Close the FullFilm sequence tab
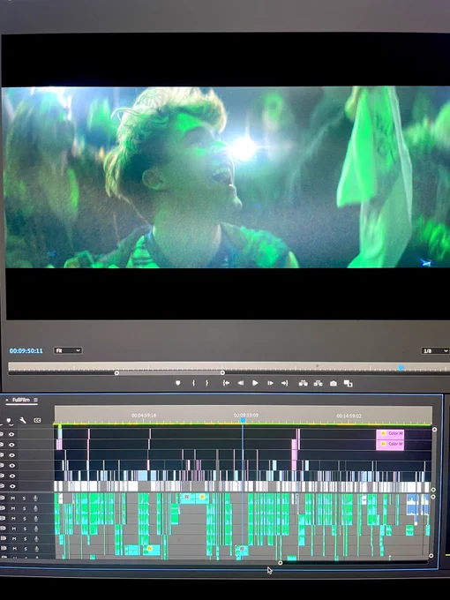This screenshot has width=450, height=600. coord(6,400)
